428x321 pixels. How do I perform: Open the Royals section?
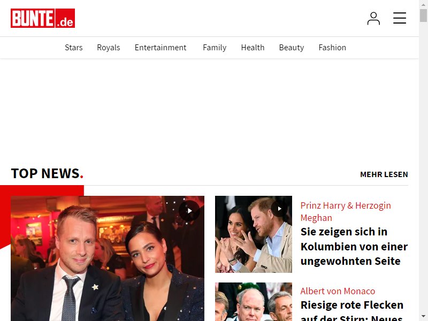tap(109, 48)
